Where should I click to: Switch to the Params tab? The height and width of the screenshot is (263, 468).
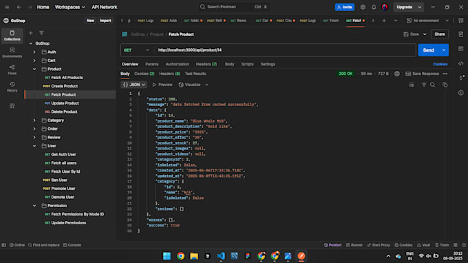click(x=152, y=64)
